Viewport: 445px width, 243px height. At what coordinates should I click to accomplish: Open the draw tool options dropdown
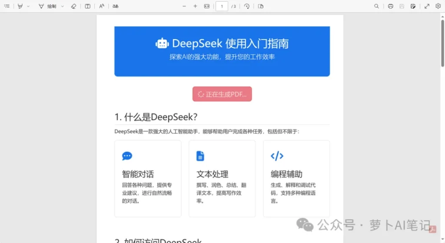point(62,6)
